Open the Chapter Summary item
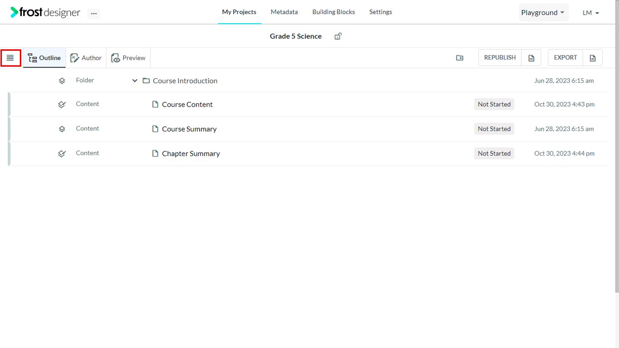The height and width of the screenshot is (348, 619). [x=191, y=154]
